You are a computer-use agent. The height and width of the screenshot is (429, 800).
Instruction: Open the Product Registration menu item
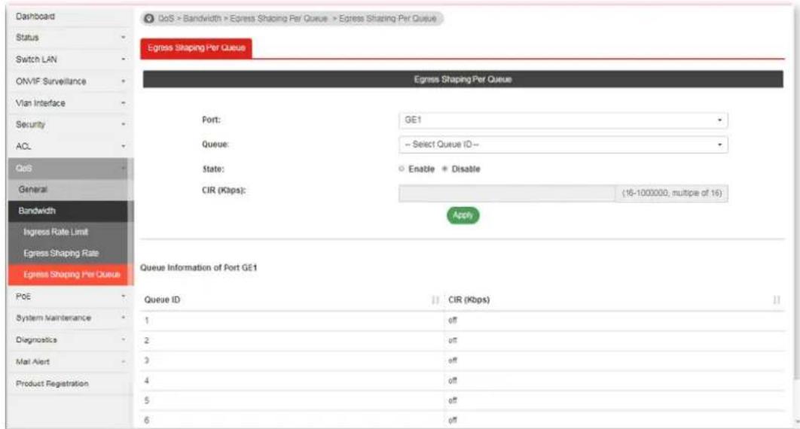click(70, 384)
